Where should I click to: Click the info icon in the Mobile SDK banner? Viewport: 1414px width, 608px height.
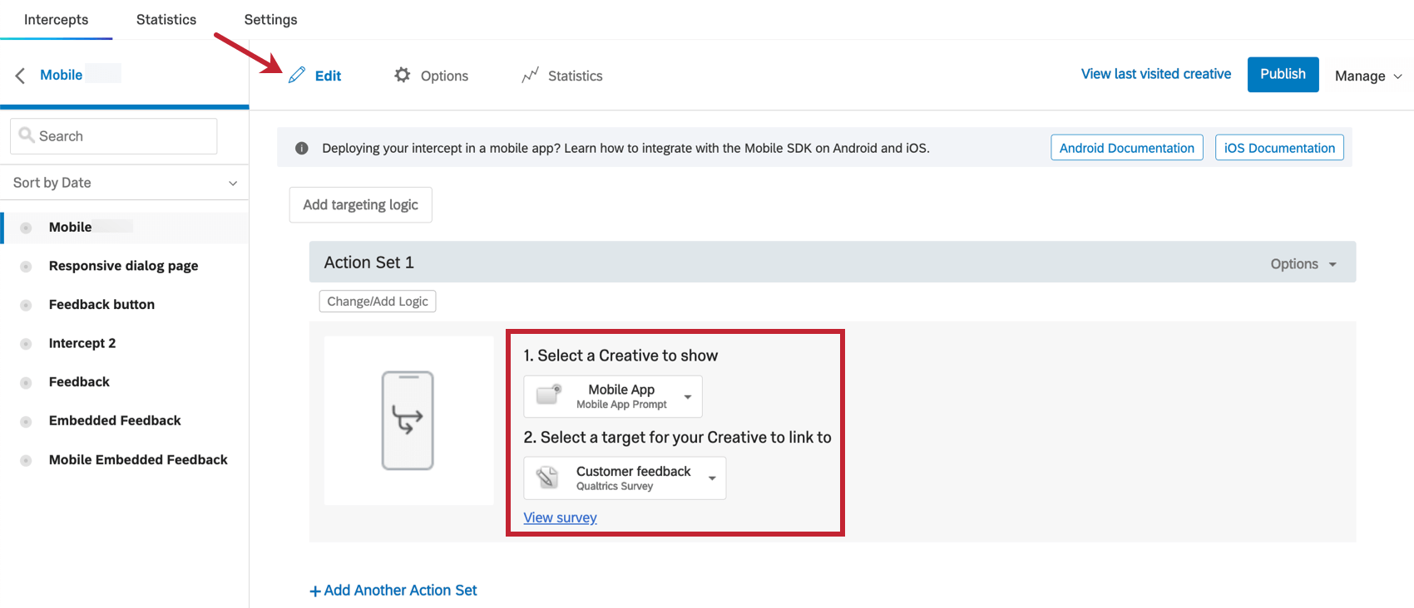pyautogui.click(x=301, y=148)
